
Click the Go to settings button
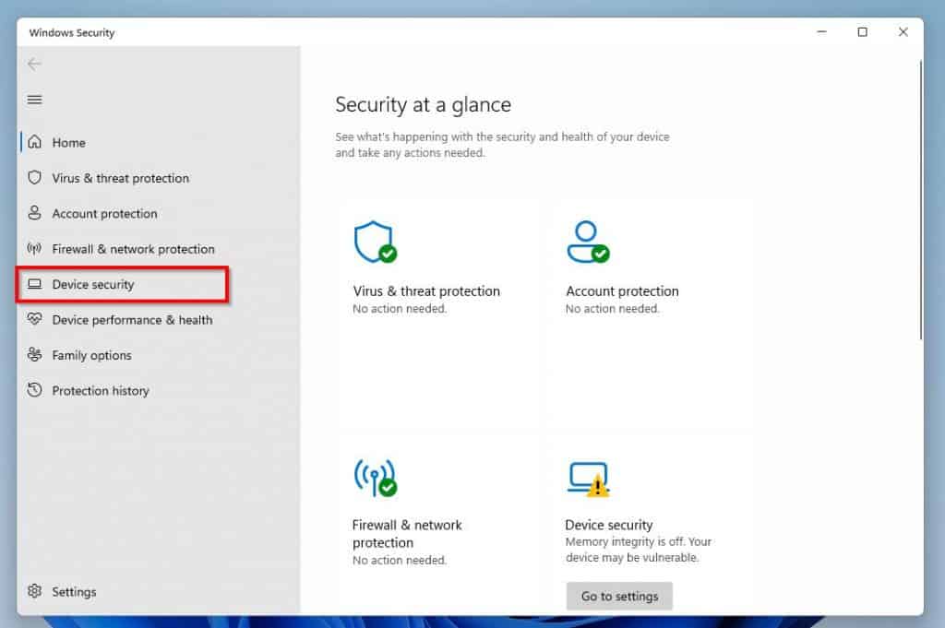coord(619,596)
